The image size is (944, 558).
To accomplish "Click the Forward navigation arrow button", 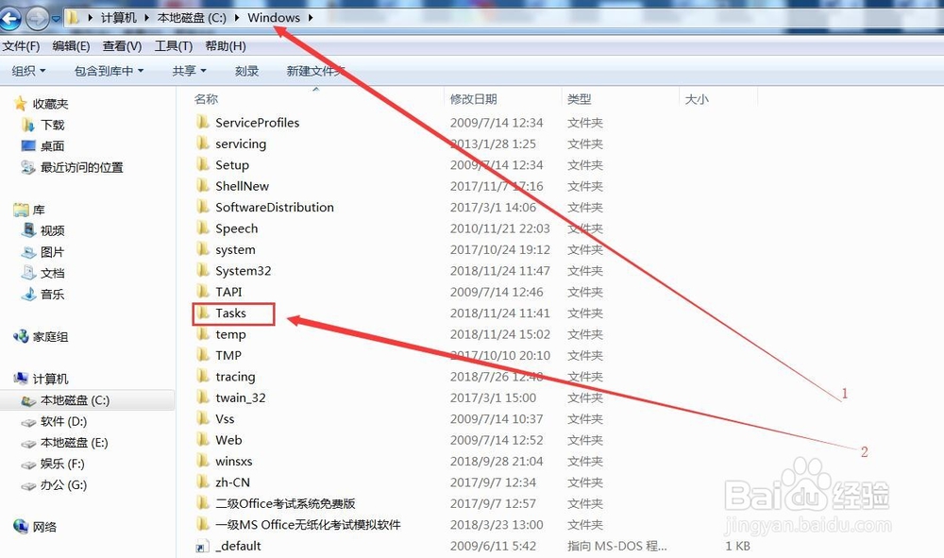I will [x=38, y=19].
